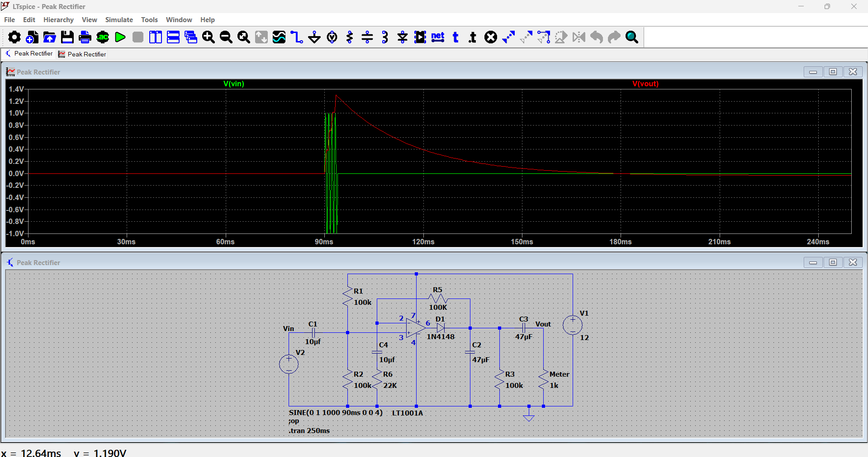This screenshot has width=868, height=457.
Task: Pick visible traces icon
Action: (x=279, y=37)
